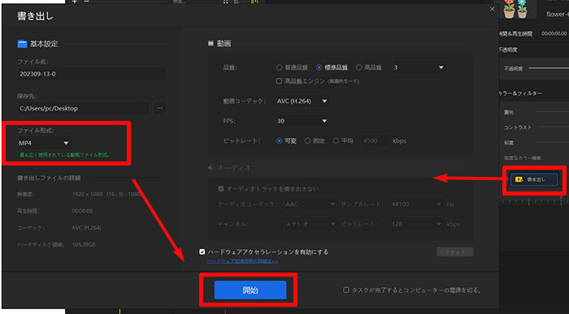Click the 開始 start button
This screenshot has width=569, height=314.
click(250, 290)
